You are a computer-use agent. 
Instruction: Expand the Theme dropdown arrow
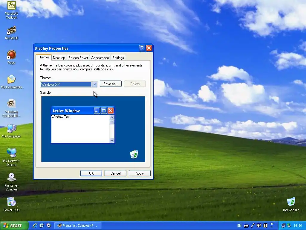94,84
